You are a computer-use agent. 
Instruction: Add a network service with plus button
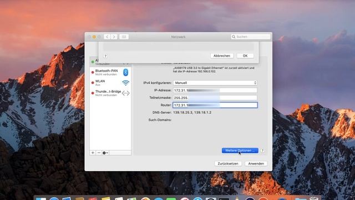(93, 153)
